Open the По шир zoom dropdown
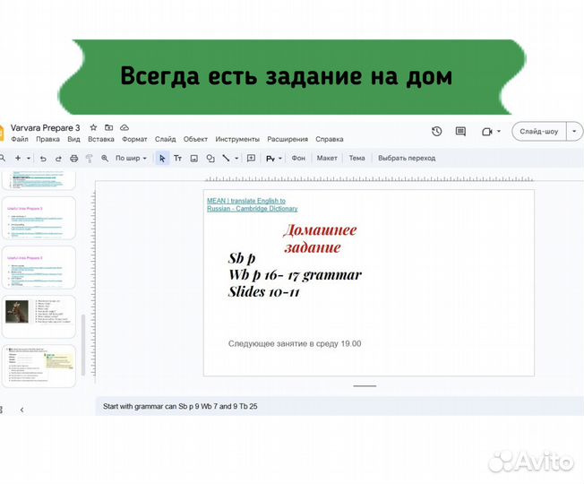 [131, 158]
